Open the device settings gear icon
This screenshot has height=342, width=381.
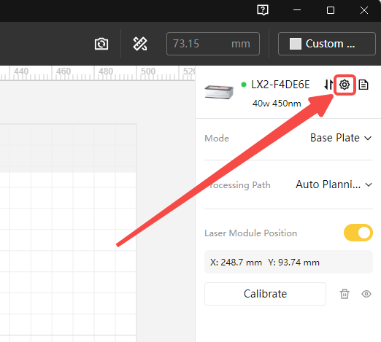click(345, 85)
